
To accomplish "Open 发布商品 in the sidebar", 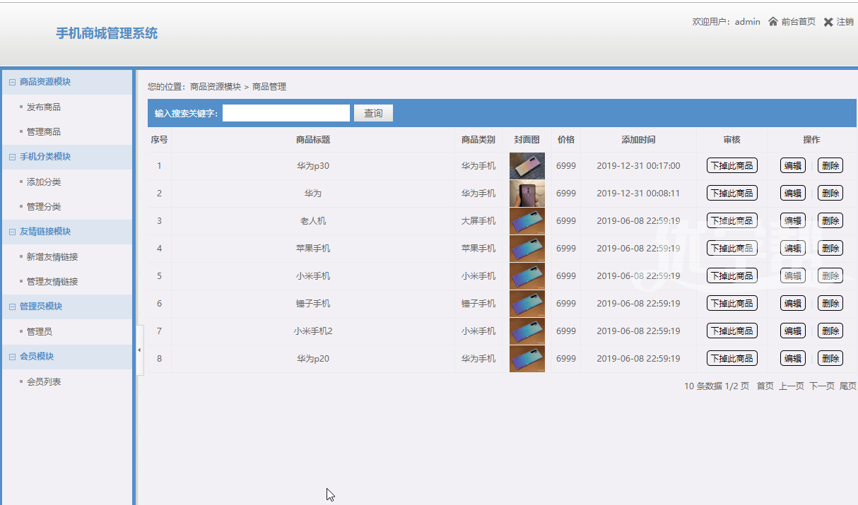I will (43, 107).
